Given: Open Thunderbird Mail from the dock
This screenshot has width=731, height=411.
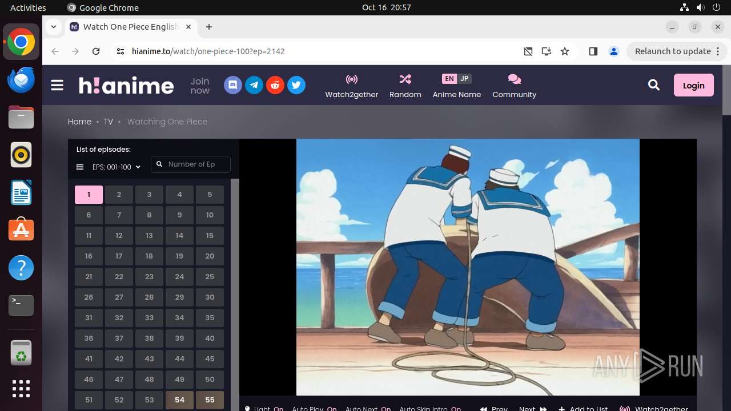Looking at the screenshot, I should 21,79.
